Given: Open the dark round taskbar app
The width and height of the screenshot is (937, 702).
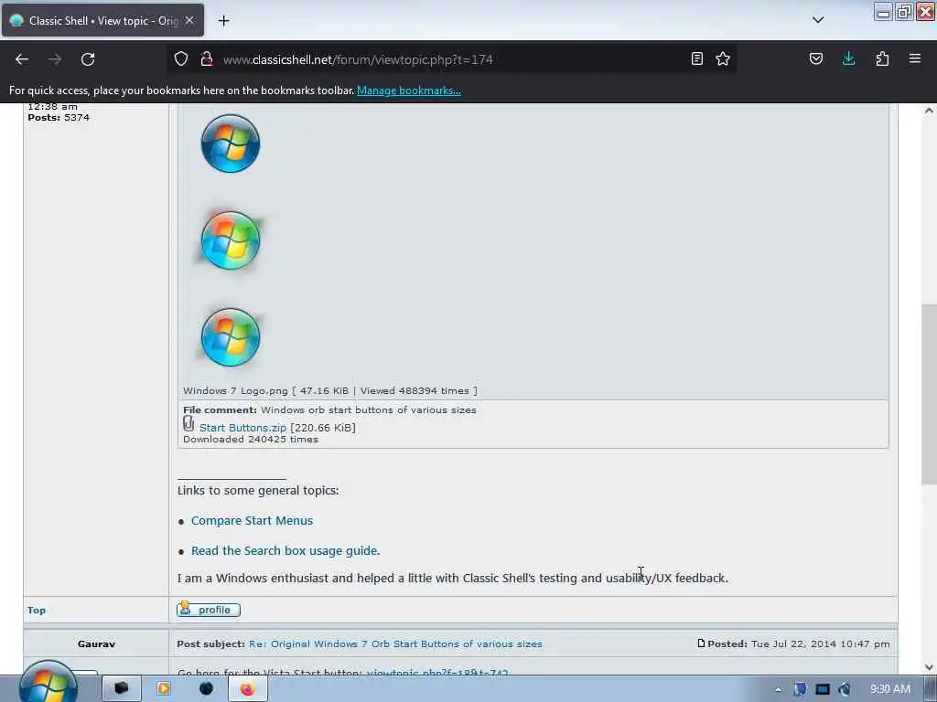Looking at the screenshot, I should [206, 689].
